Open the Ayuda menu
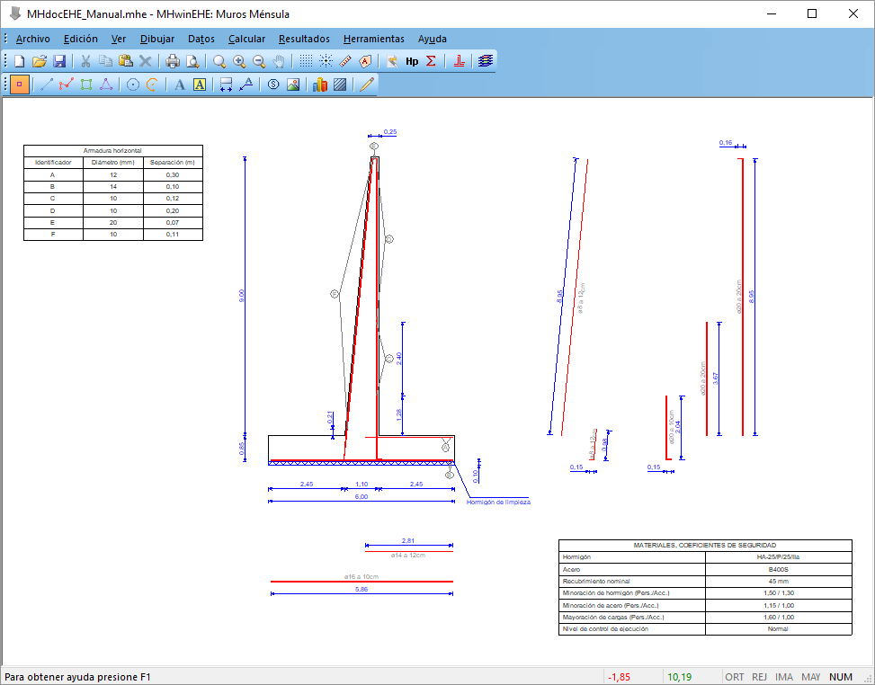Screen dimensions: 875x685 [433, 39]
